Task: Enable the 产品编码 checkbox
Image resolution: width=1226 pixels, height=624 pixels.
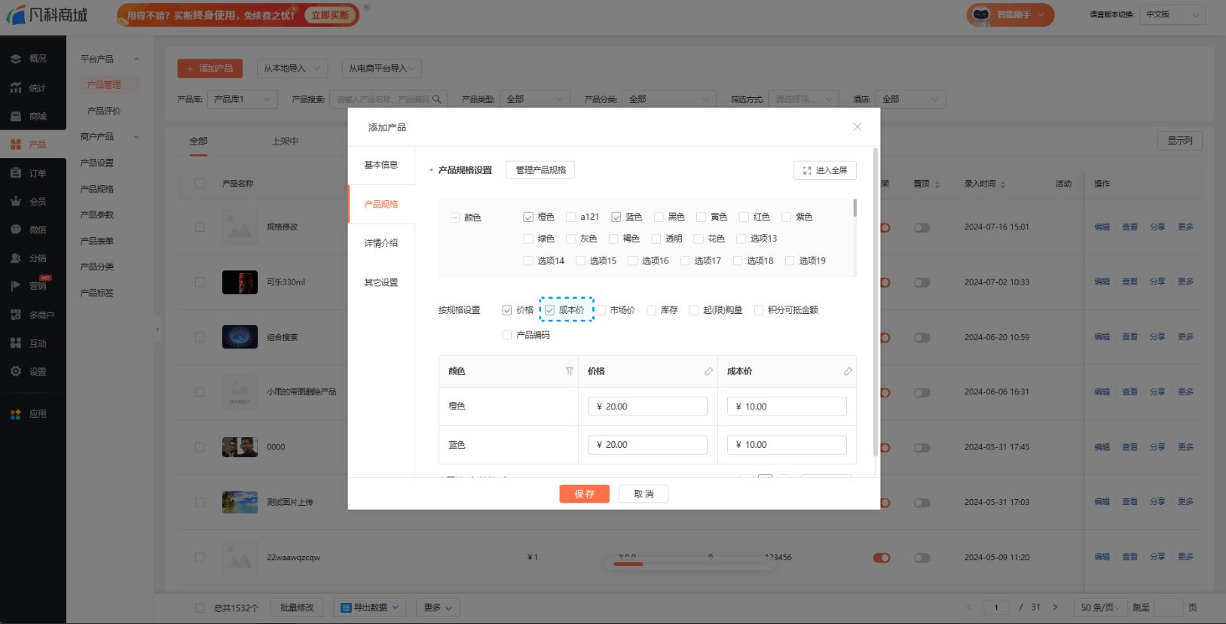Action: point(507,335)
